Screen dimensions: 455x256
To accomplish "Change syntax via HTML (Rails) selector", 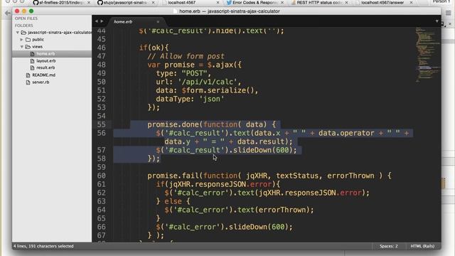I will 422,246.
